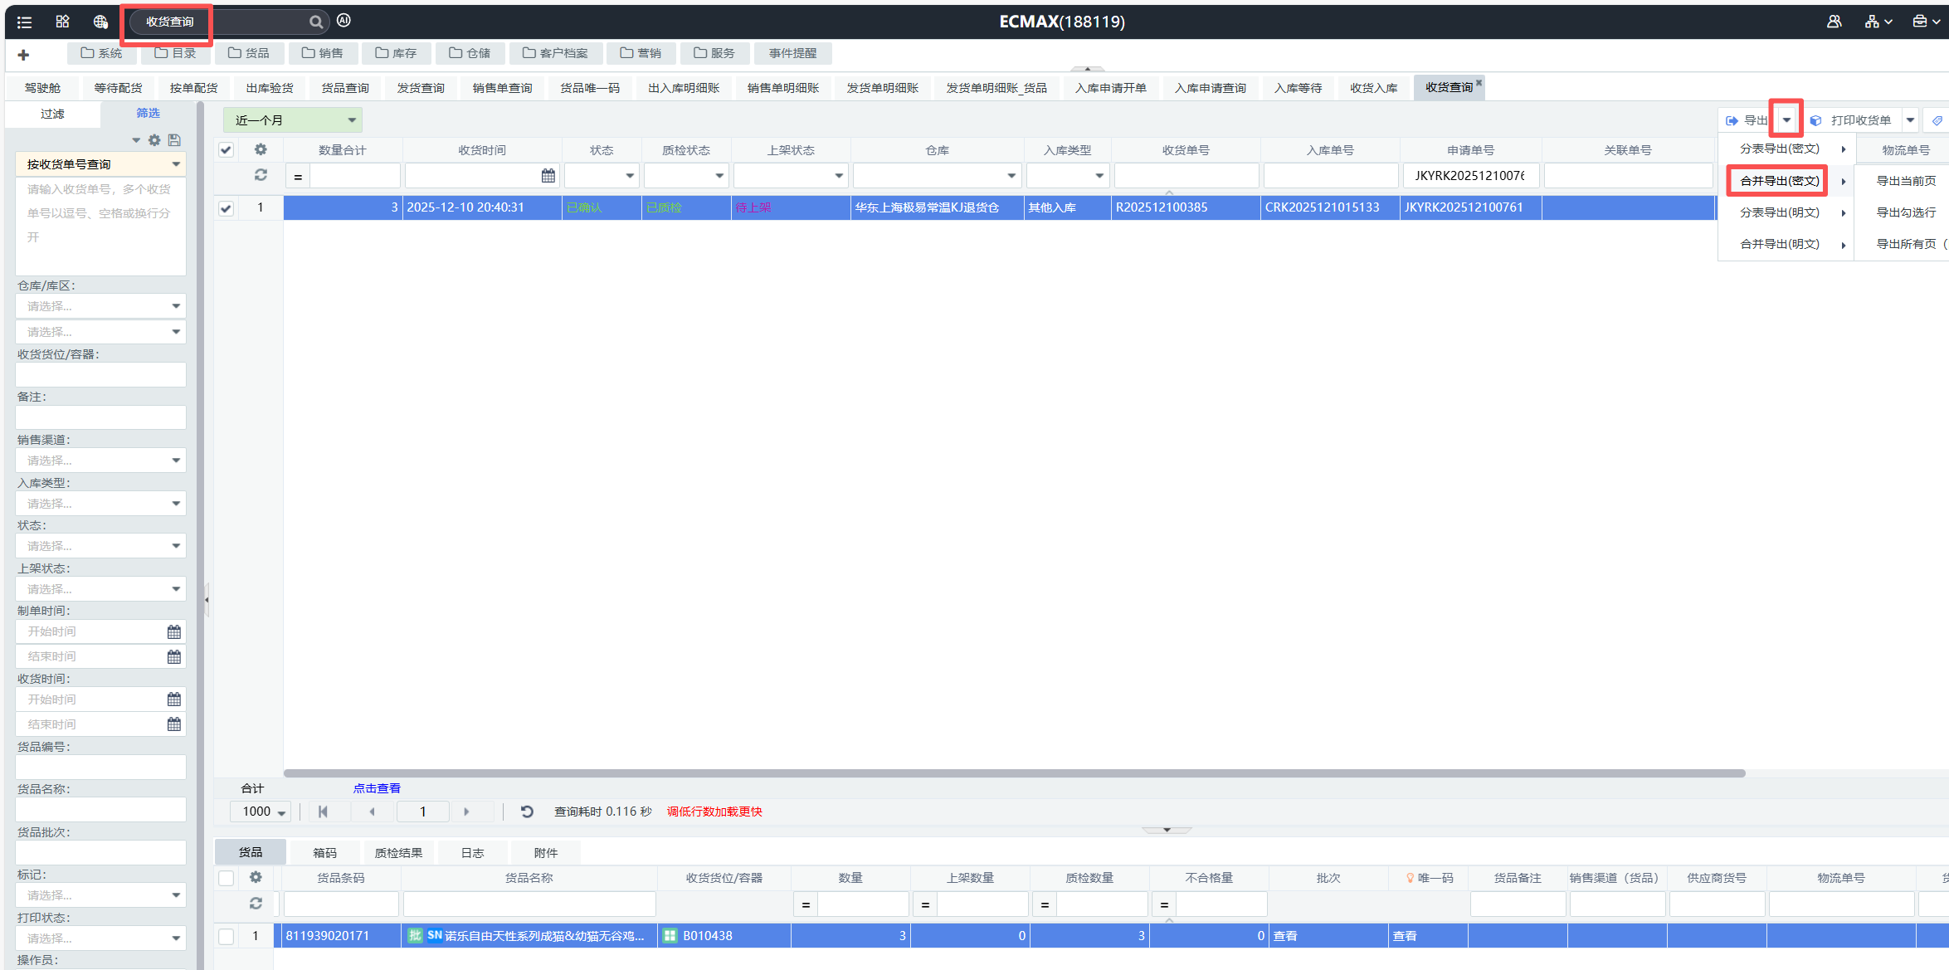Open the 导出 export dropdown arrow
1949x970 pixels.
click(1786, 120)
